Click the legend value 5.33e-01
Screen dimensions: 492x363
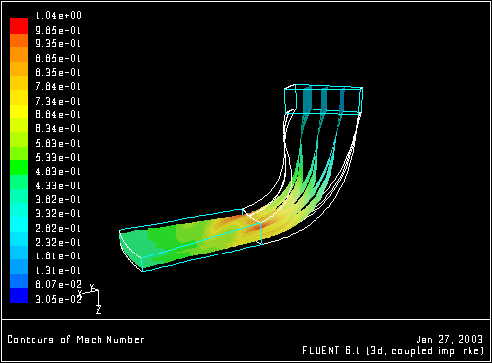pos(58,157)
